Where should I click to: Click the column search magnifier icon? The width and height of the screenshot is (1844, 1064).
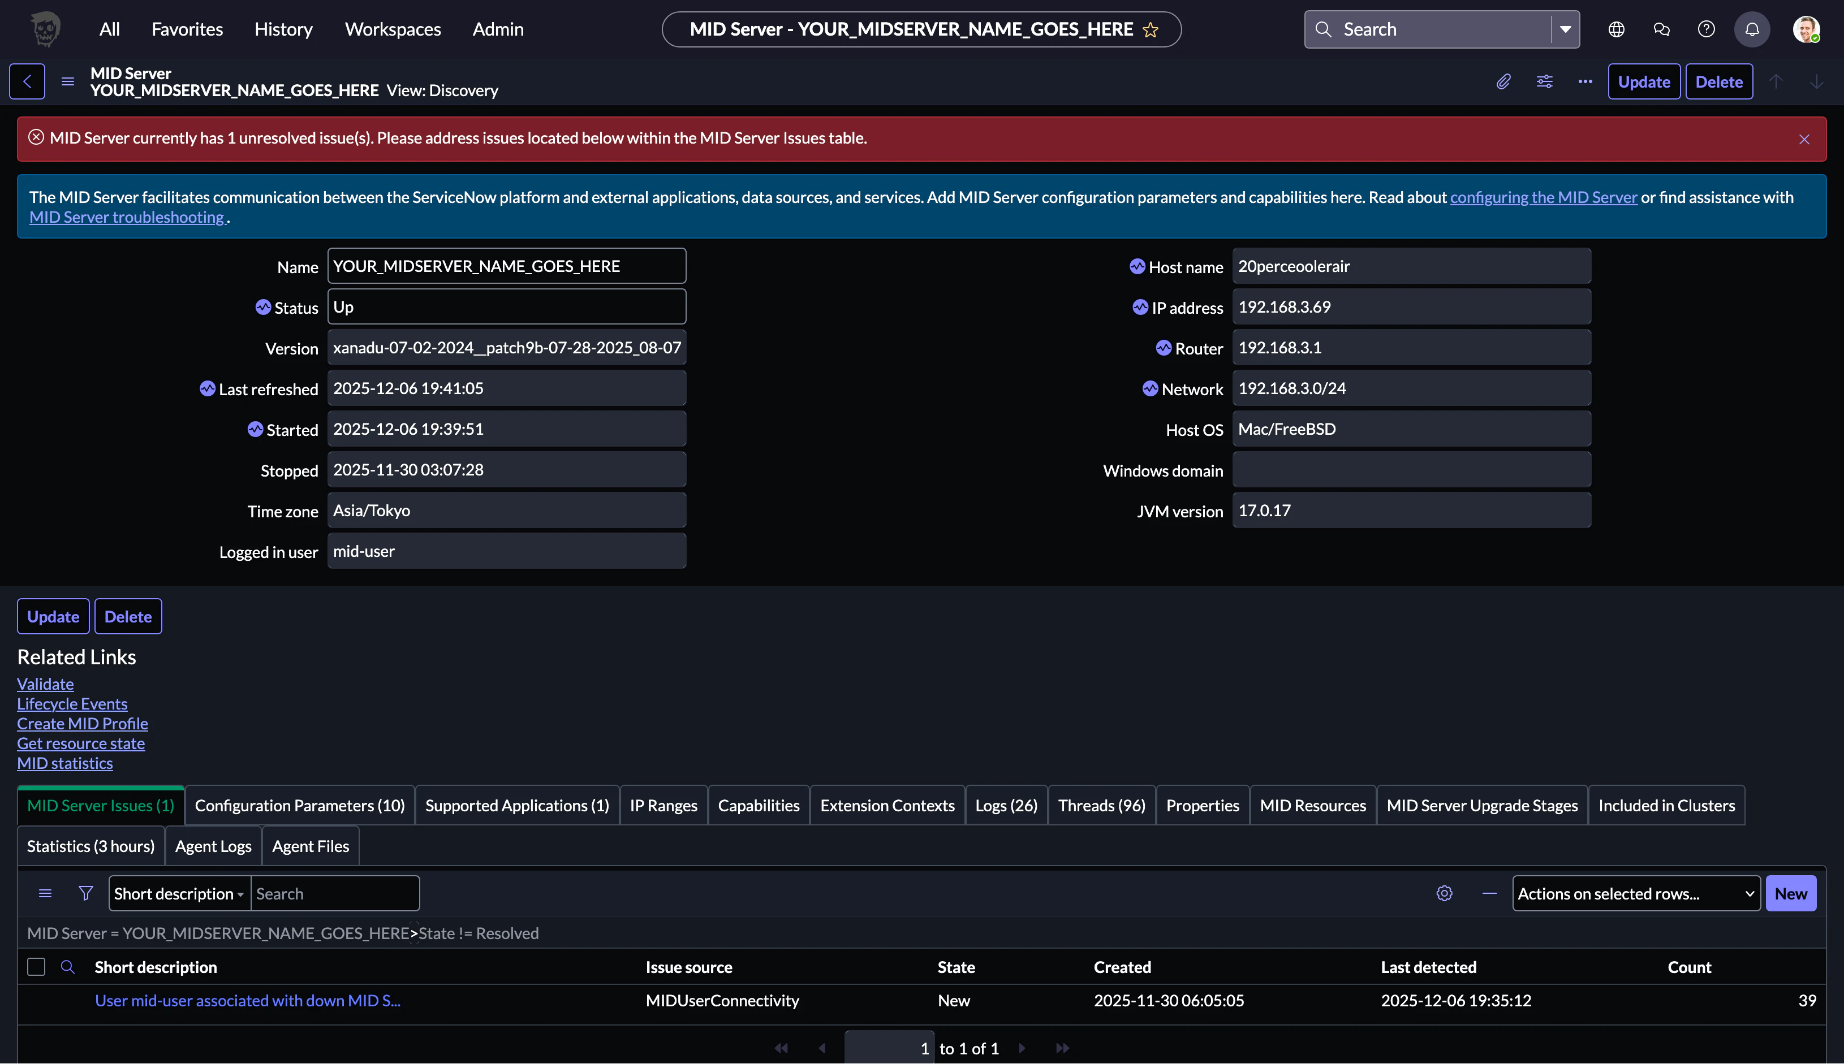tap(67, 967)
